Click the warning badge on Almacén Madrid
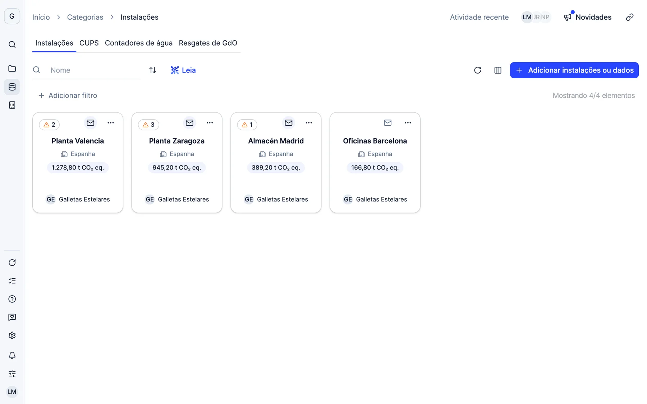 [247, 125]
